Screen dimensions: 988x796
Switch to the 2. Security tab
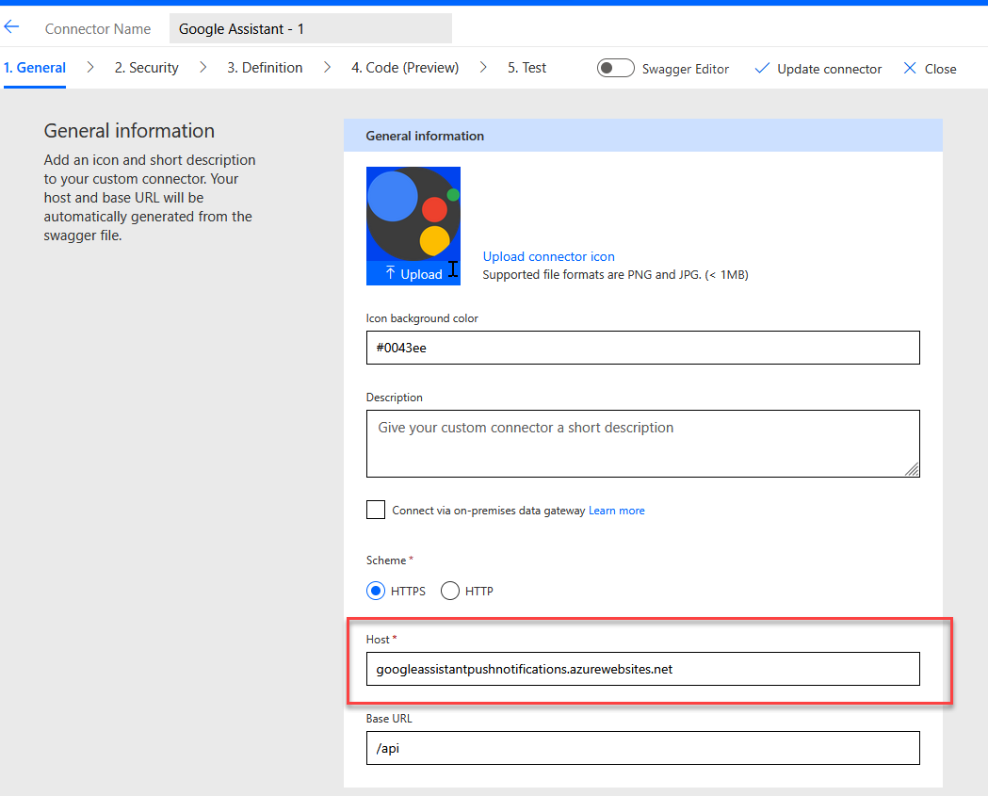point(147,68)
